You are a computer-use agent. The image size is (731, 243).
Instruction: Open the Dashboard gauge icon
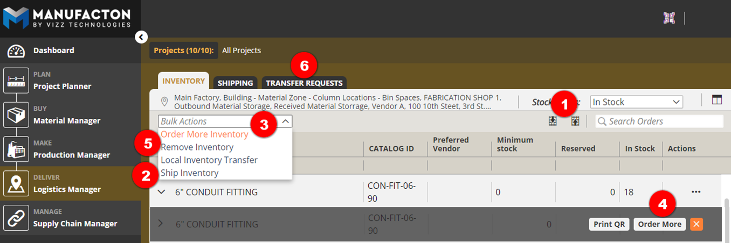16,51
